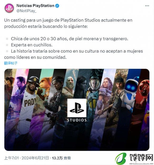154x165 pixels.
Task: Click the white PlayStation Studios logo
Action: 77,108
